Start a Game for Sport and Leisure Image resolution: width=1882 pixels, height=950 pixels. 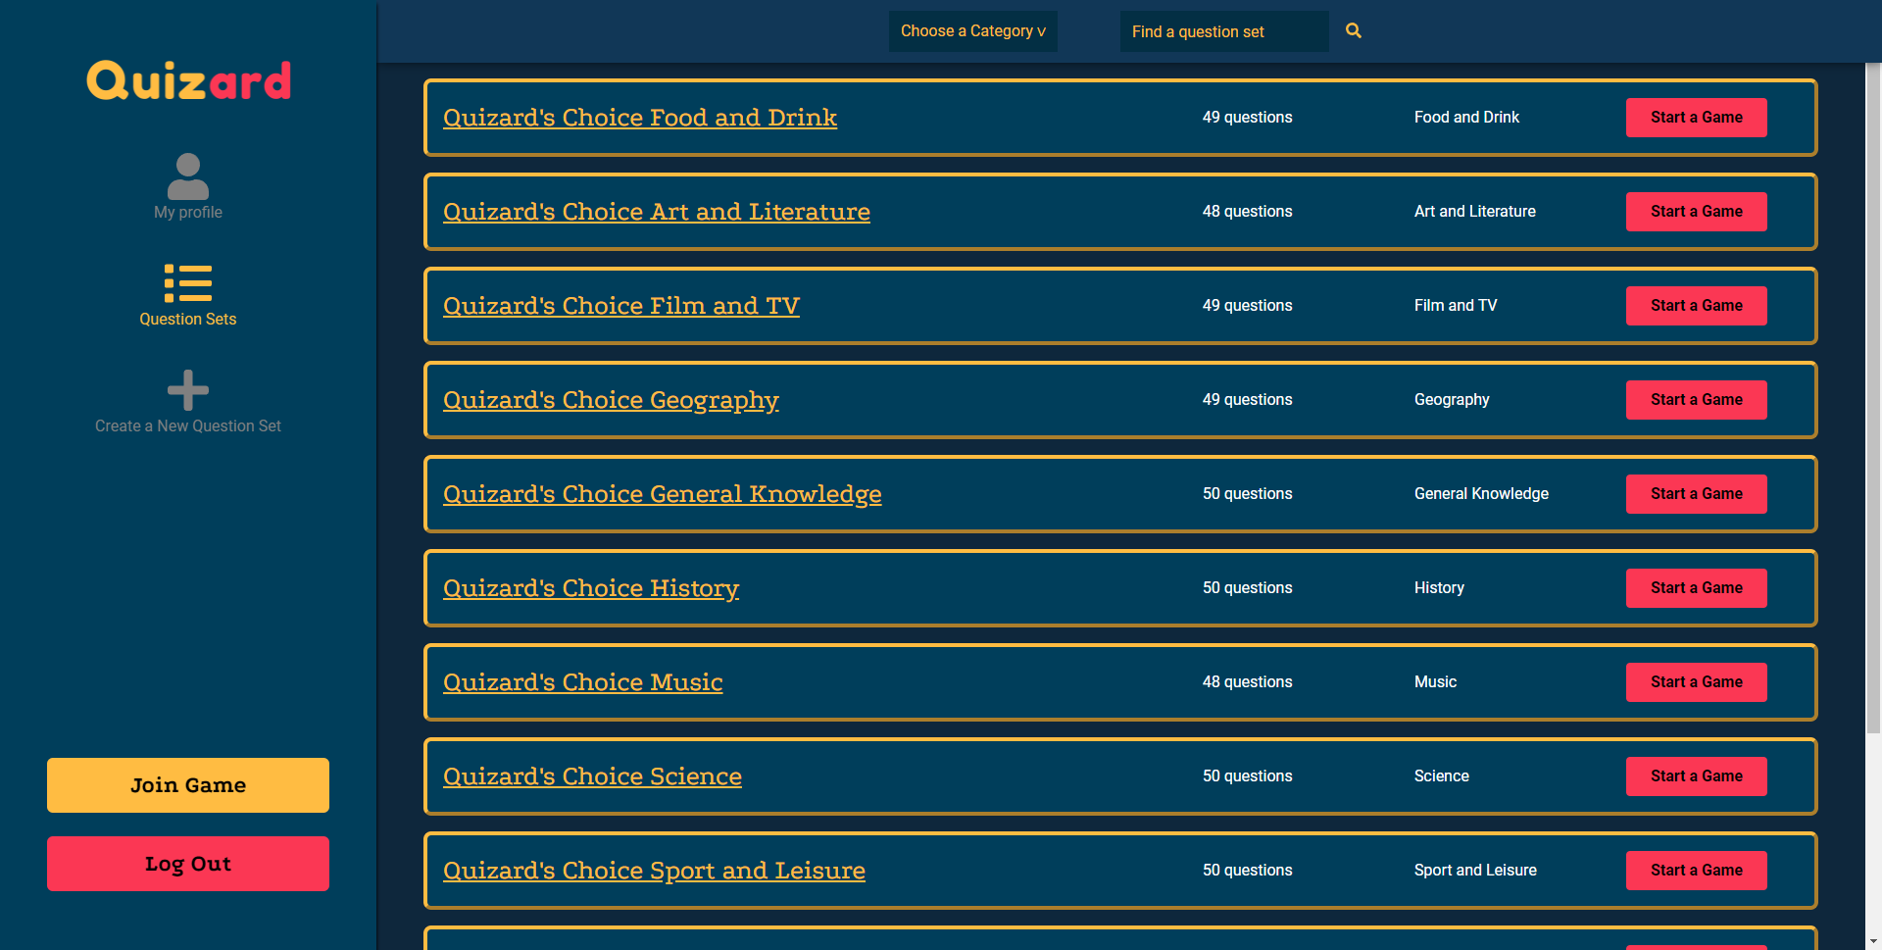pos(1697,871)
